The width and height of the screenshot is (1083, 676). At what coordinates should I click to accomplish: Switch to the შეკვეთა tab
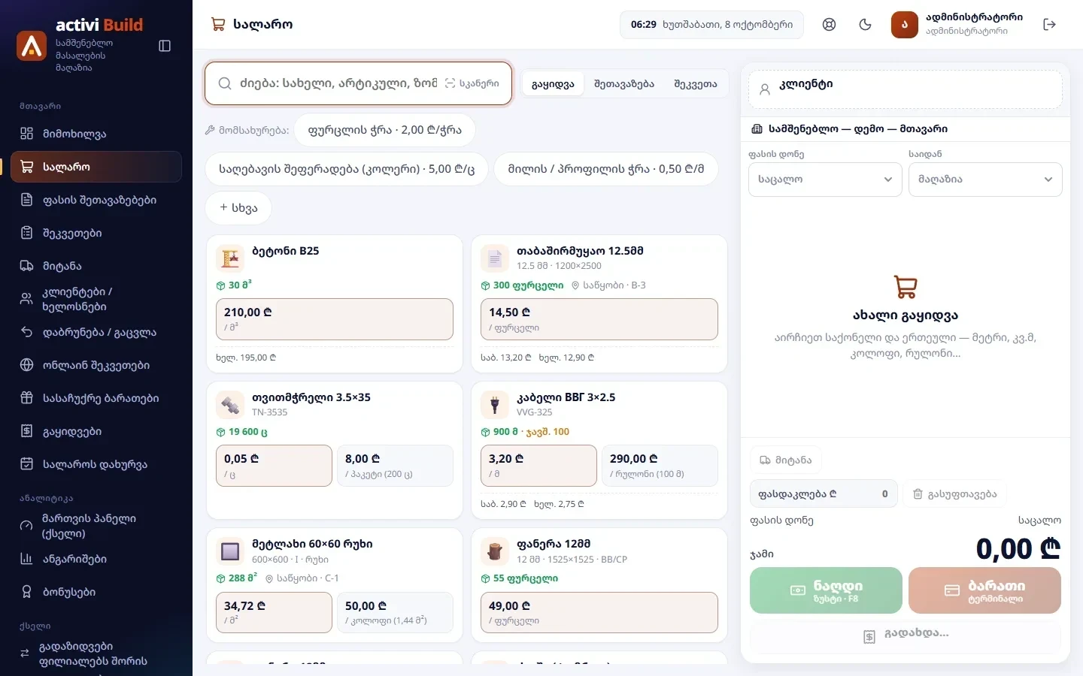click(696, 84)
